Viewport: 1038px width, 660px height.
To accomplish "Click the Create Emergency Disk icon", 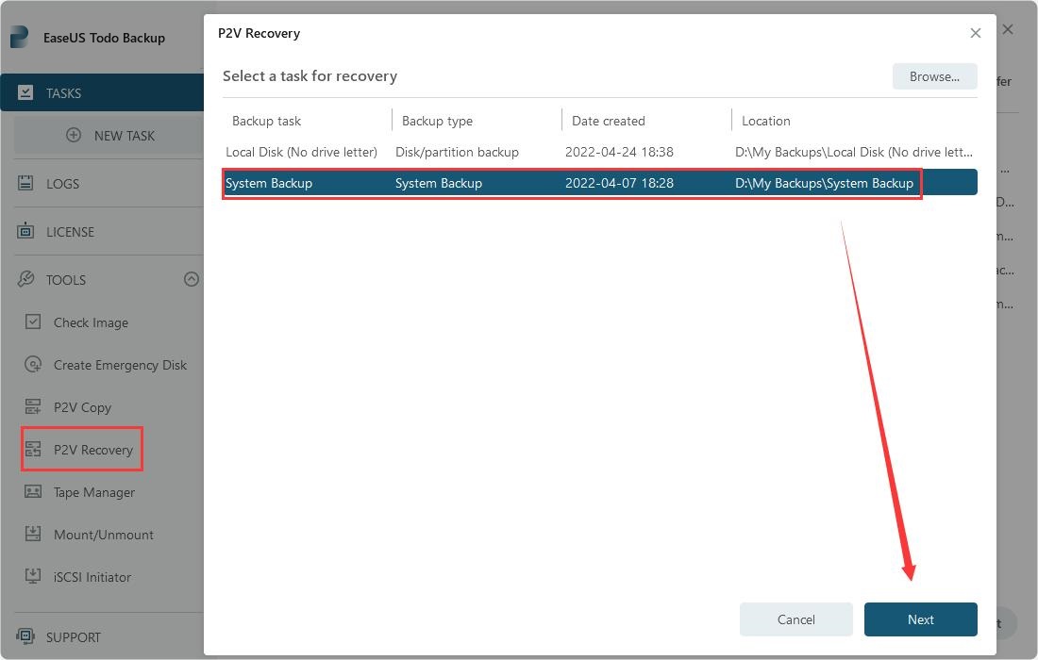I will [33, 364].
